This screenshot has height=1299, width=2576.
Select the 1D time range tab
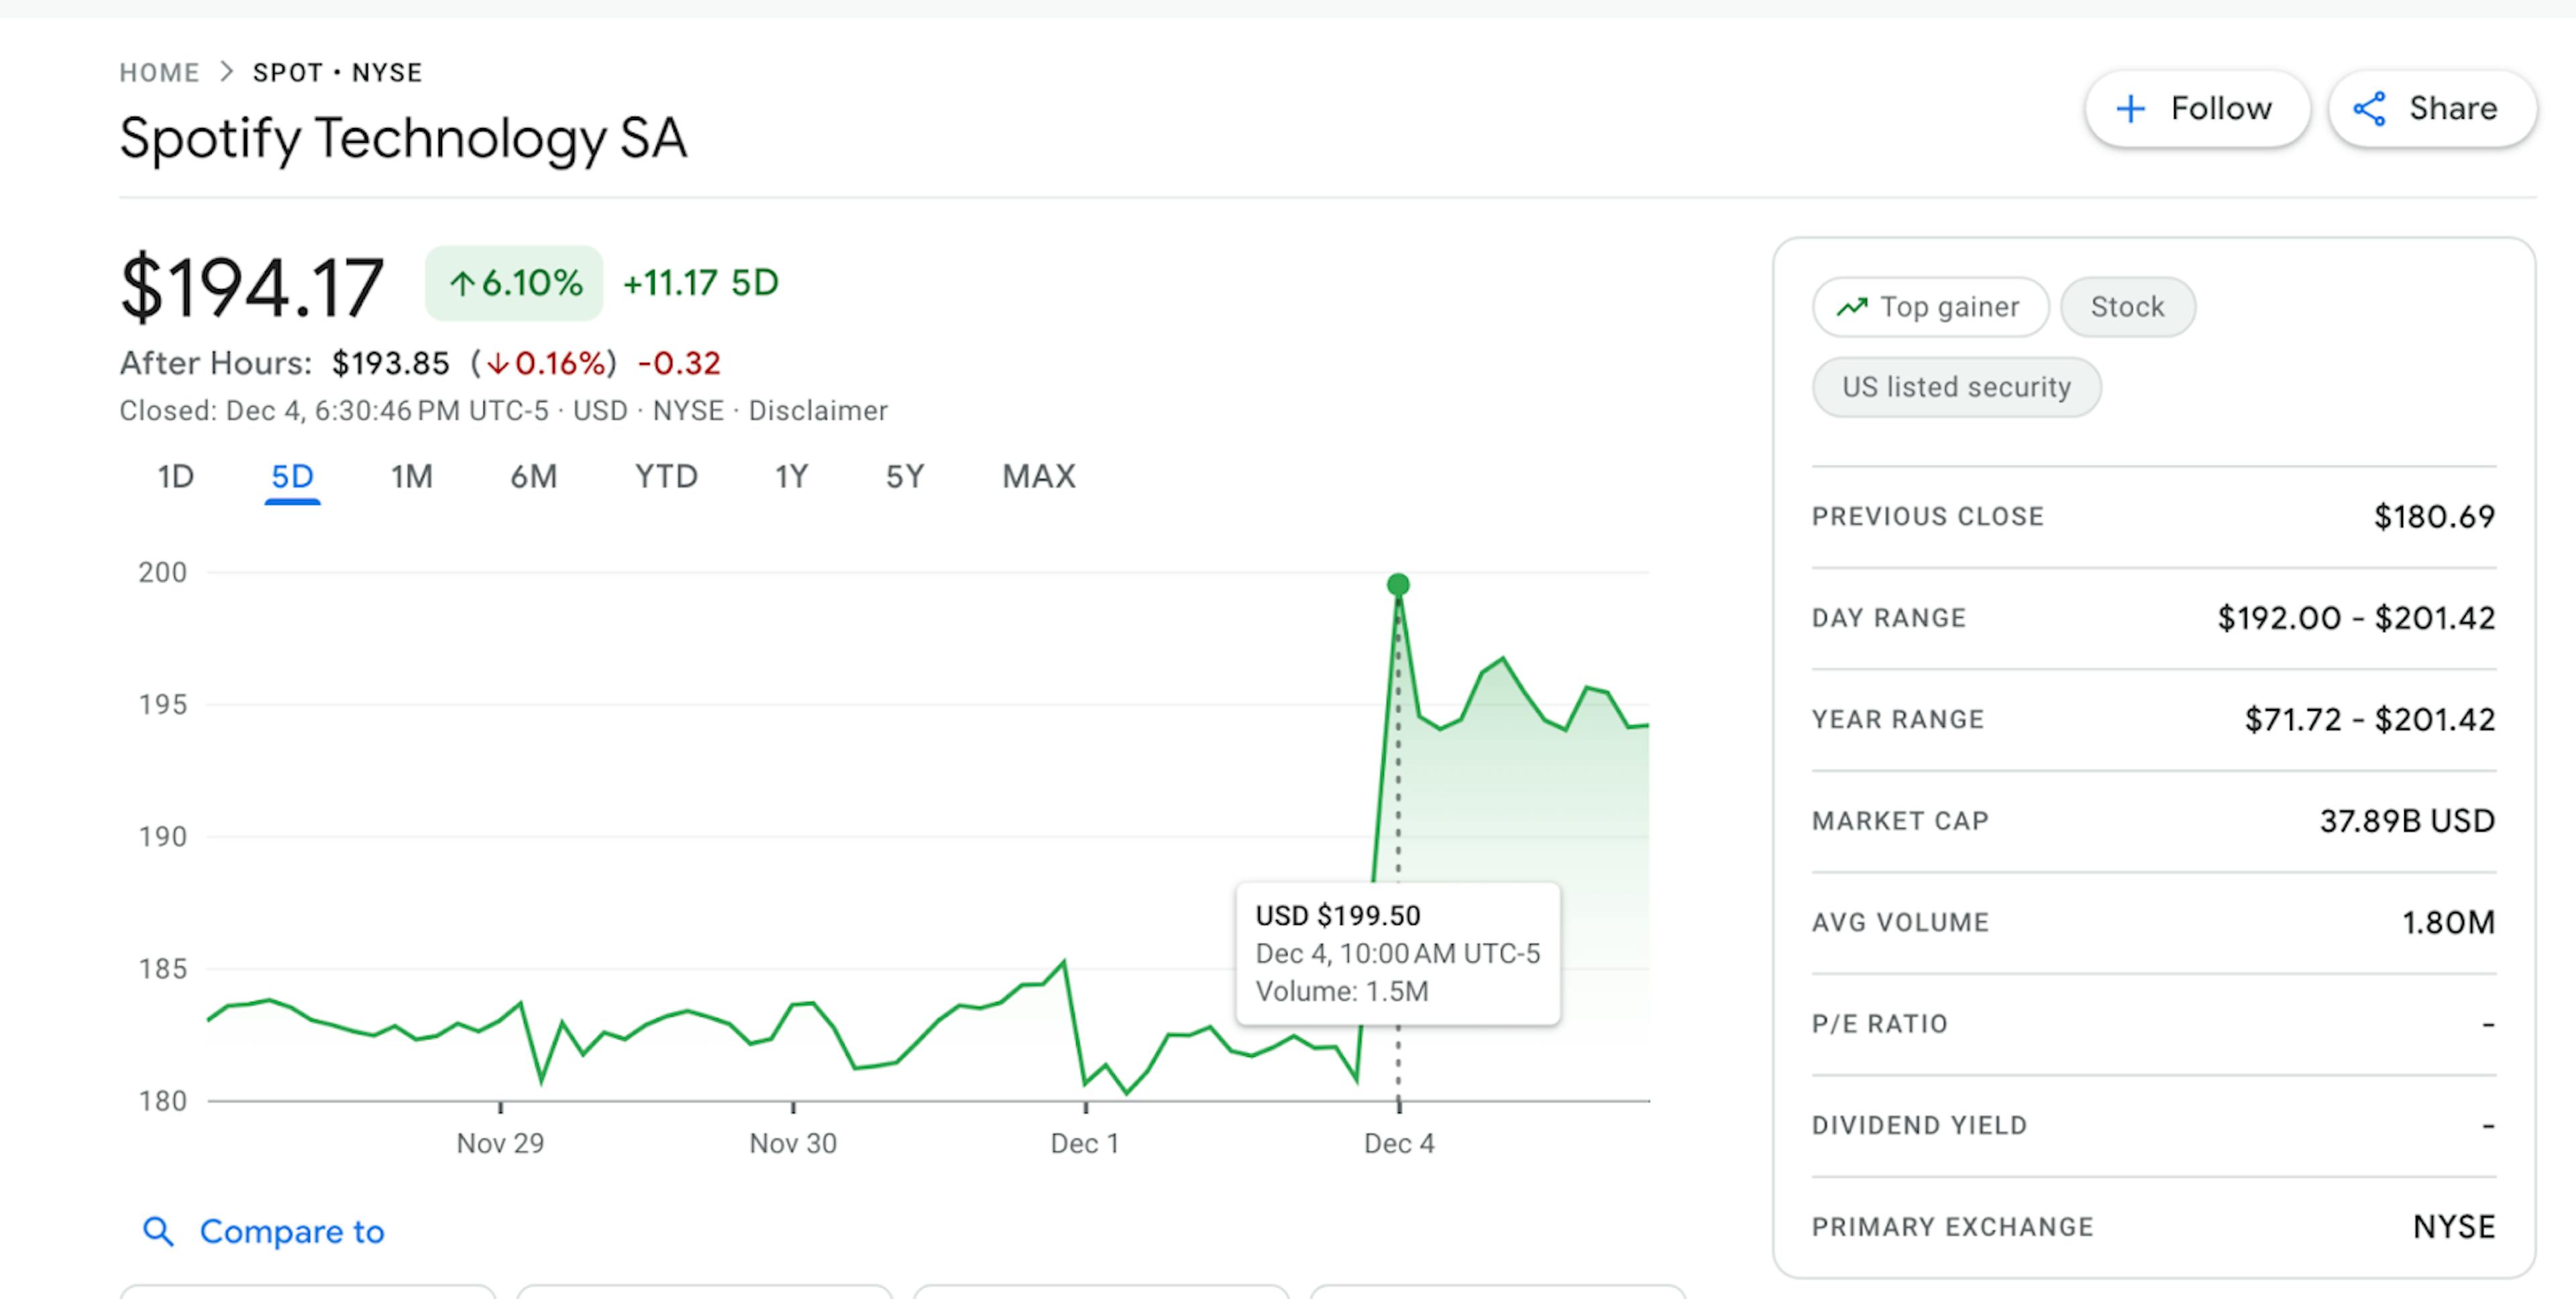[175, 476]
